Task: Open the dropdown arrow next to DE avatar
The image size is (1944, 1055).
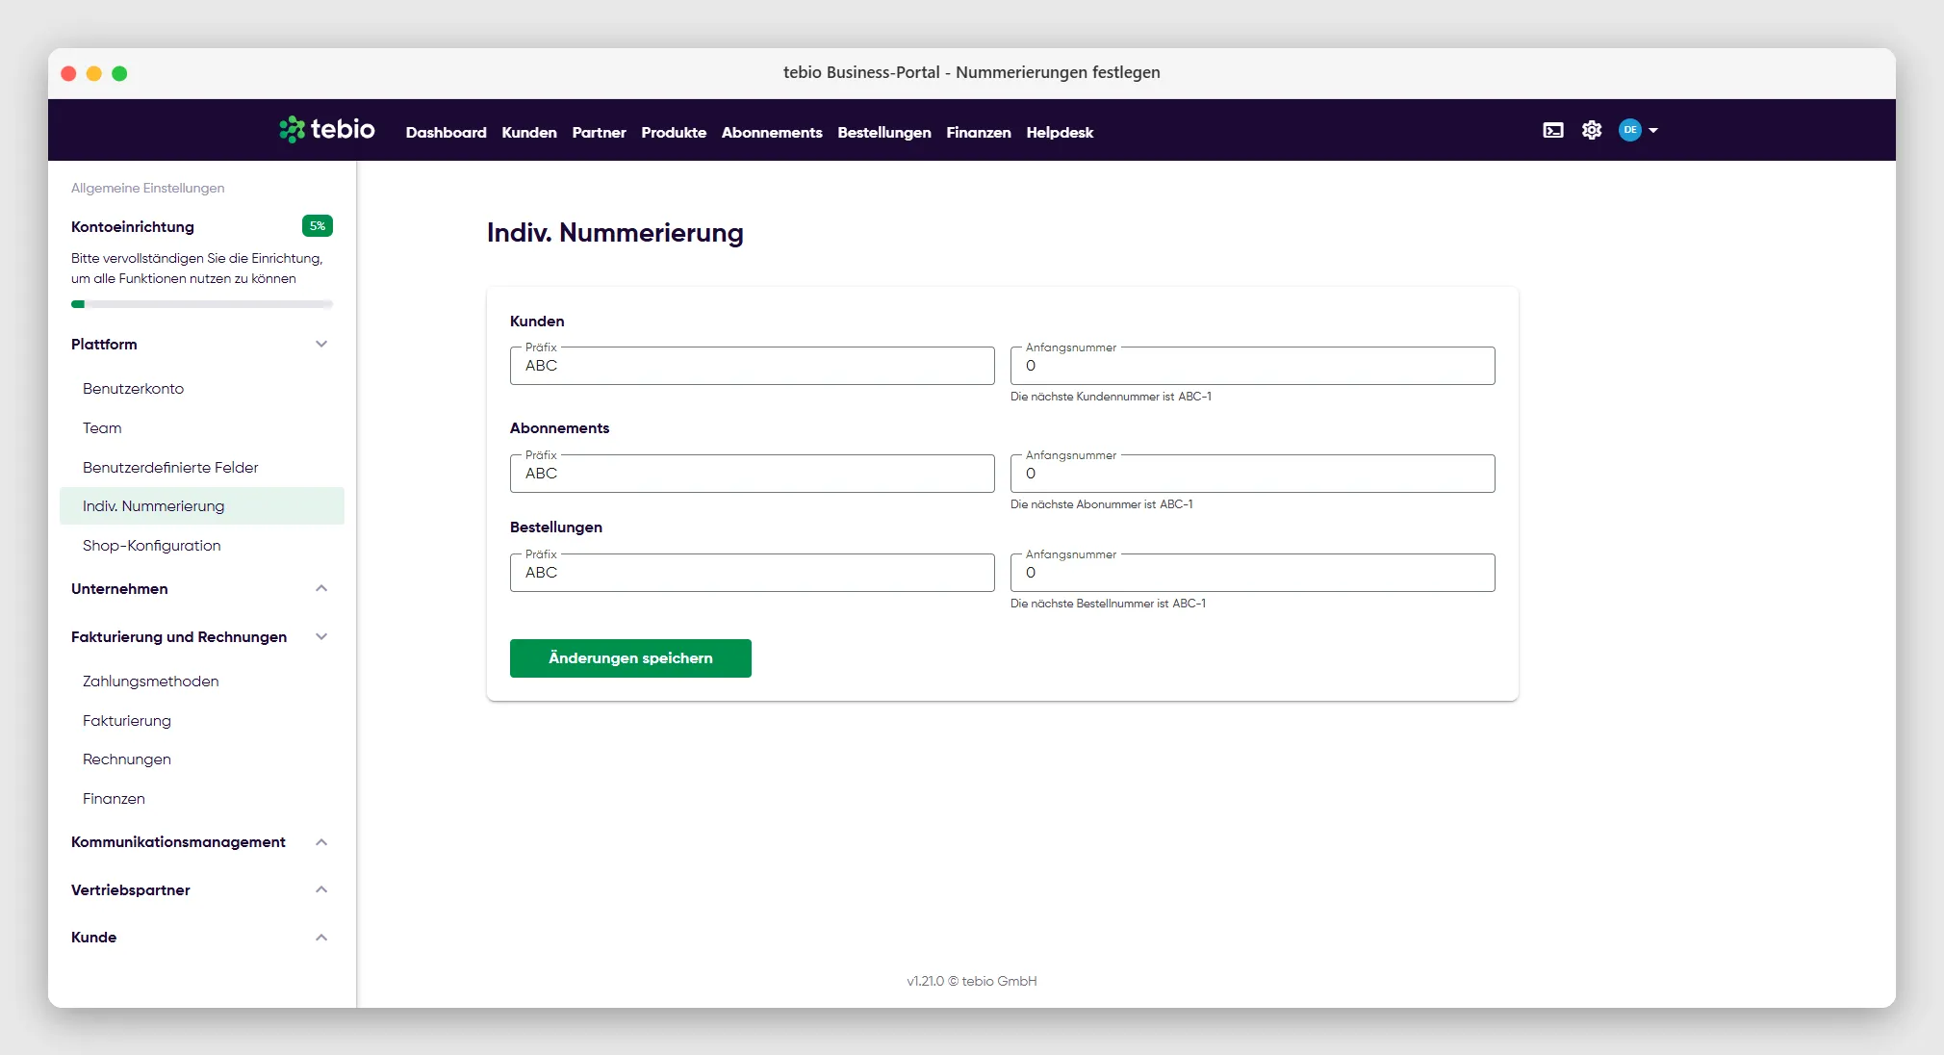Action: point(1653,130)
